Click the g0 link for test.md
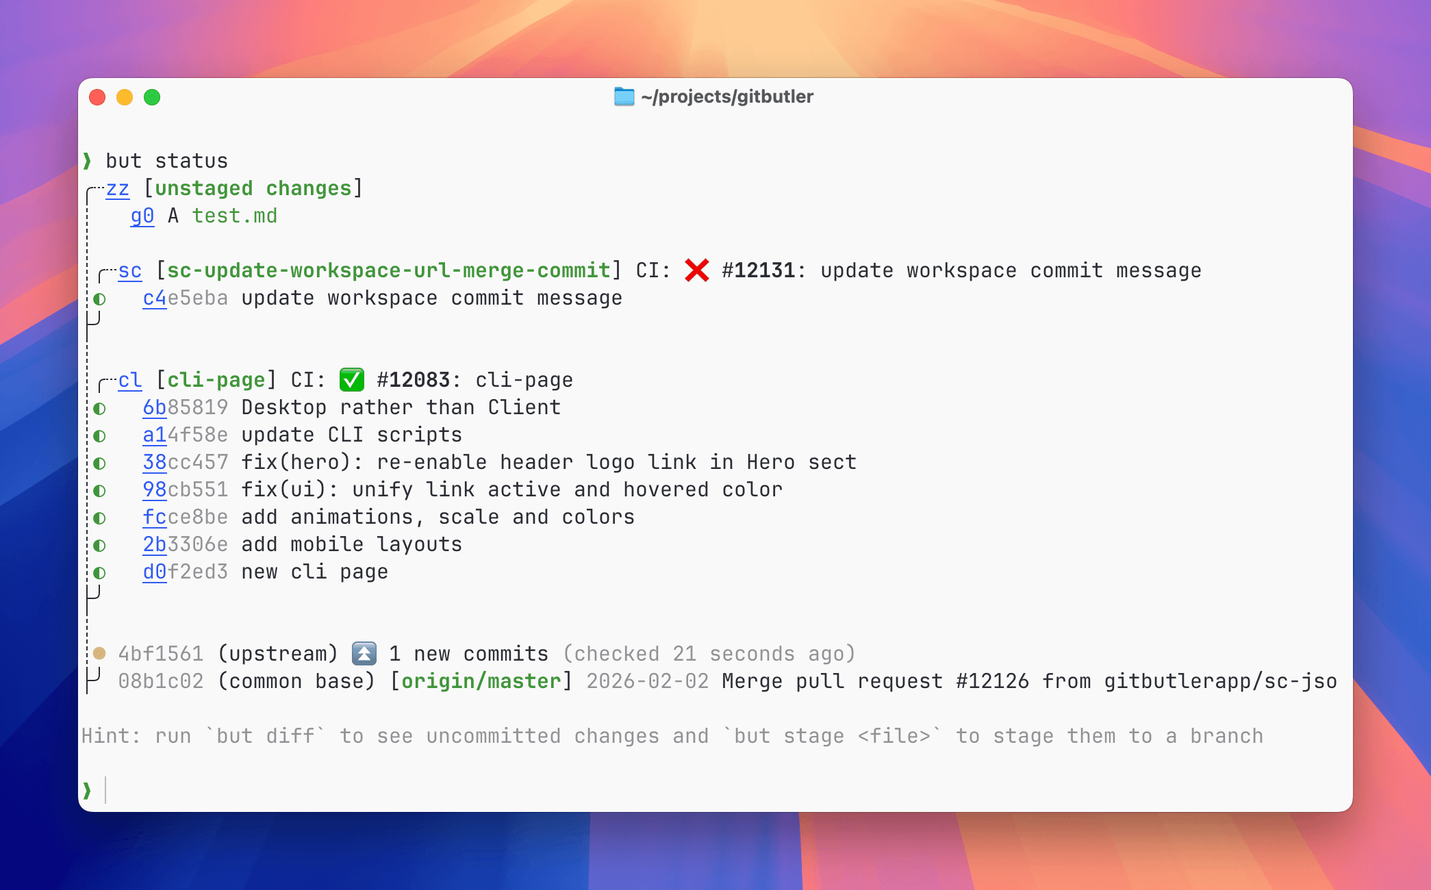Image resolution: width=1431 pixels, height=890 pixels. tap(142, 215)
